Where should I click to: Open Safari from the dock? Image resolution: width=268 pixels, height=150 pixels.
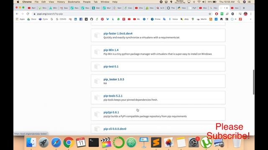(x=56, y=142)
